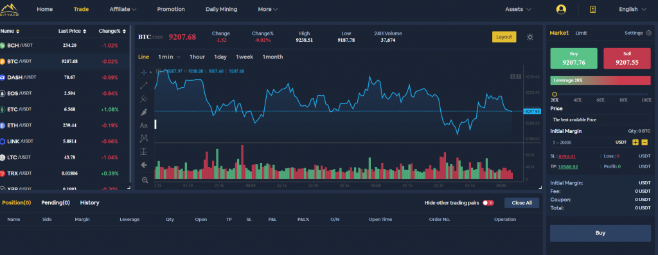Open the user profile avatar icon
Screen dimensions: 658x255
[x=561, y=9]
